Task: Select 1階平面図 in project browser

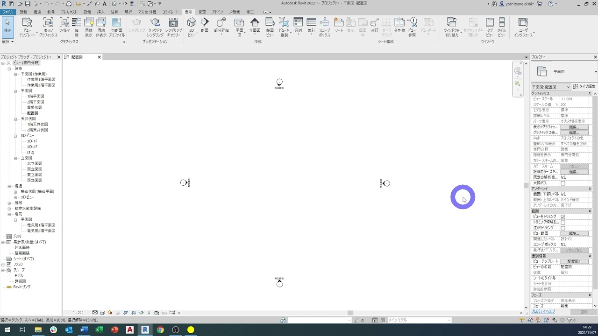Action: [x=36, y=97]
